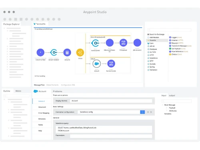
Task: Select the last purple node in the upper branch
Action: [137, 43]
